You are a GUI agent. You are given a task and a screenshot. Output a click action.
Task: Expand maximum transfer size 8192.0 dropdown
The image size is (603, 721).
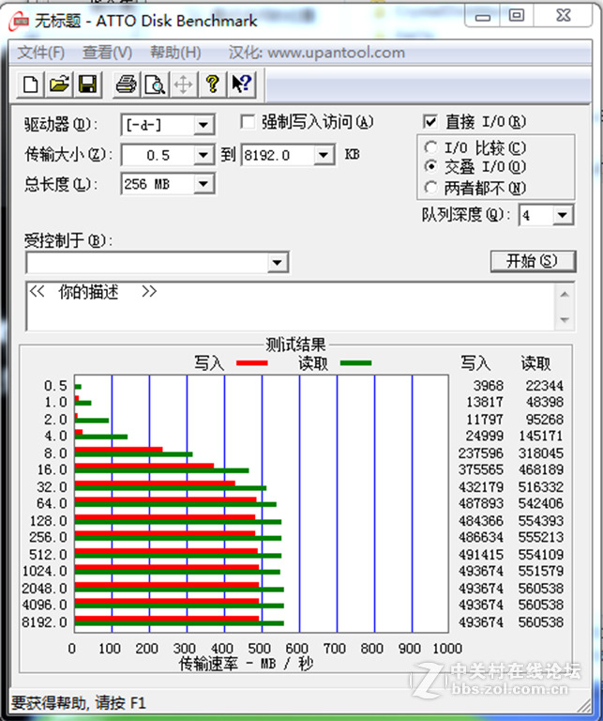324,156
